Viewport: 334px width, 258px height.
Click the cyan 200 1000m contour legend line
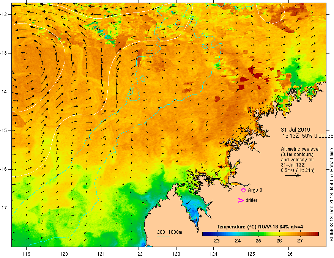163,236
